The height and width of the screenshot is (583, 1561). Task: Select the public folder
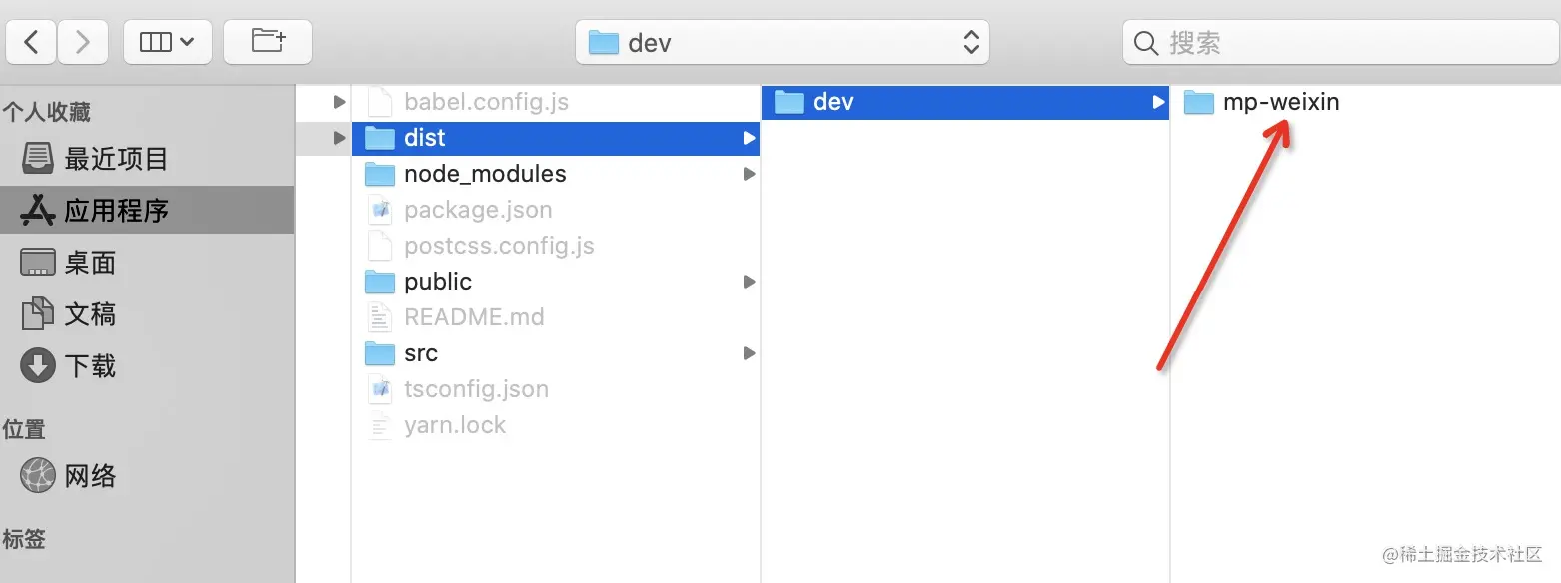(437, 282)
